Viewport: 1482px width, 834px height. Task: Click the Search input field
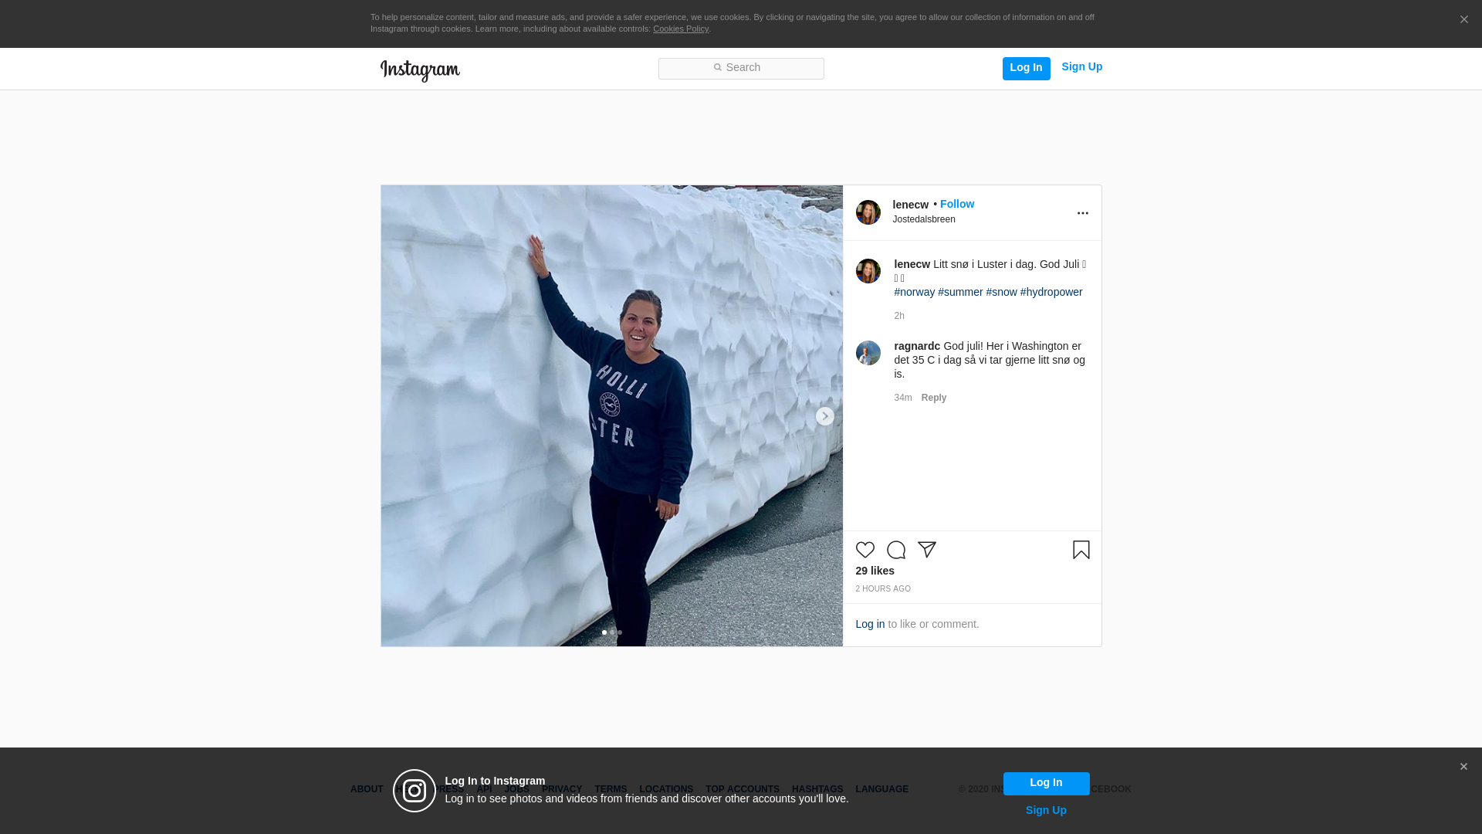point(741,68)
